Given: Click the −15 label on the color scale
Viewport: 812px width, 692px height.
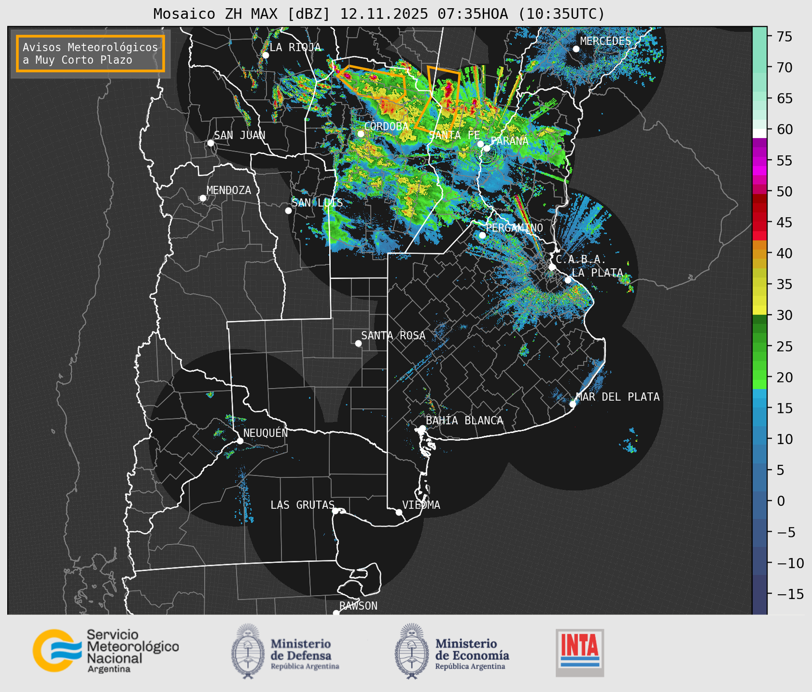Looking at the screenshot, I should point(790,594).
